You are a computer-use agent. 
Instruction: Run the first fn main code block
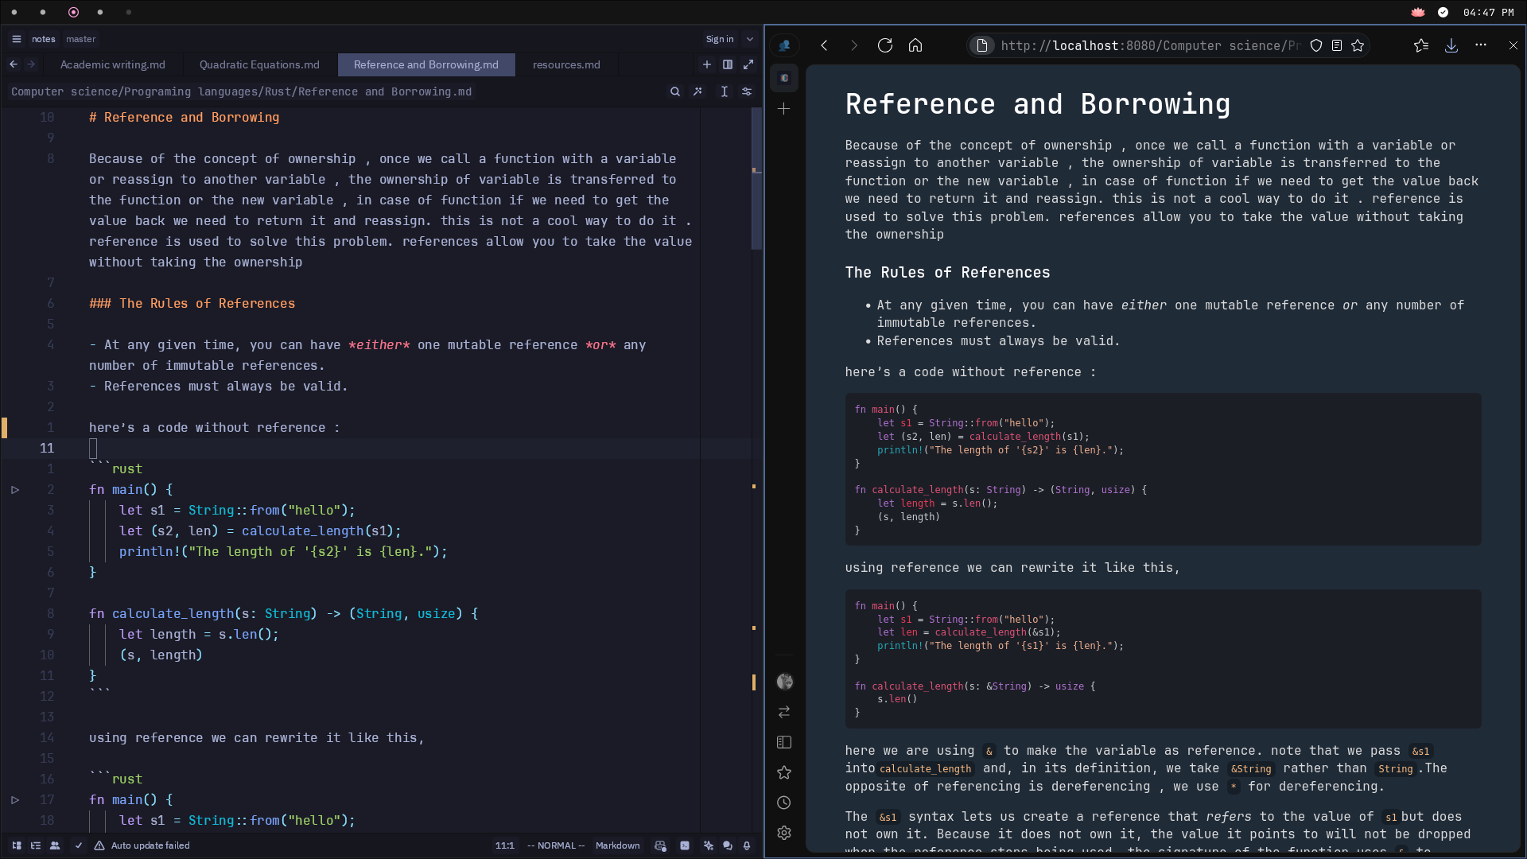tap(15, 490)
